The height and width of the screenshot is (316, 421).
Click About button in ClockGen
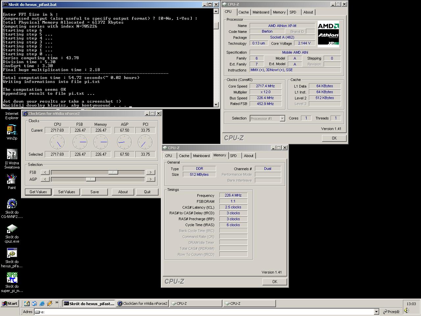click(x=123, y=192)
